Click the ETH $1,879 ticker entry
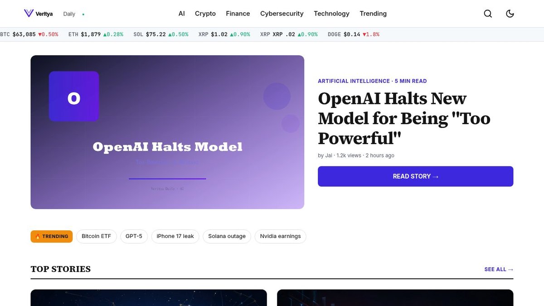This screenshot has height=306, width=544. coord(96,34)
